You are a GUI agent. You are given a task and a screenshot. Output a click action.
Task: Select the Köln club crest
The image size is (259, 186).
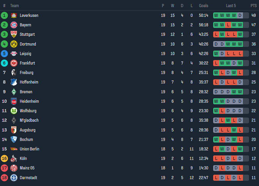[14, 158]
